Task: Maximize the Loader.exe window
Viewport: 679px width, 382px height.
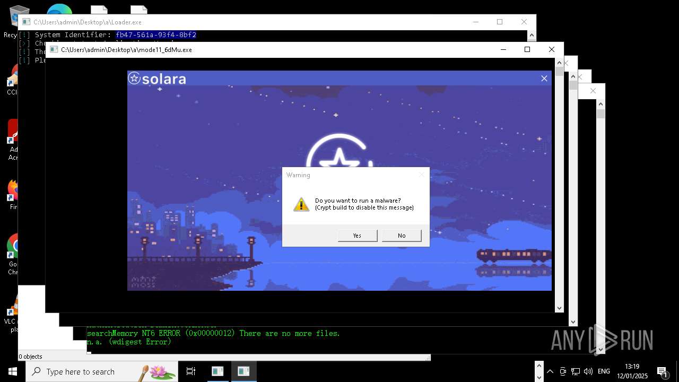Action: tap(500, 22)
